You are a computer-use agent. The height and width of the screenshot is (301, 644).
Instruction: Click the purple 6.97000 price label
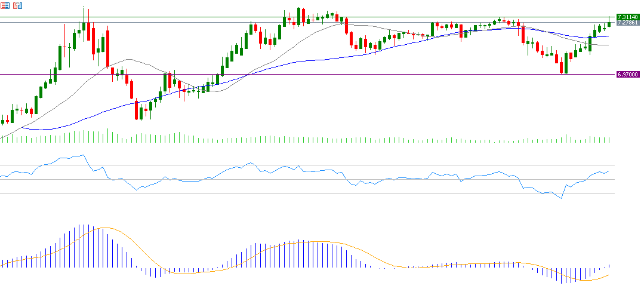[x=628, y=75]
